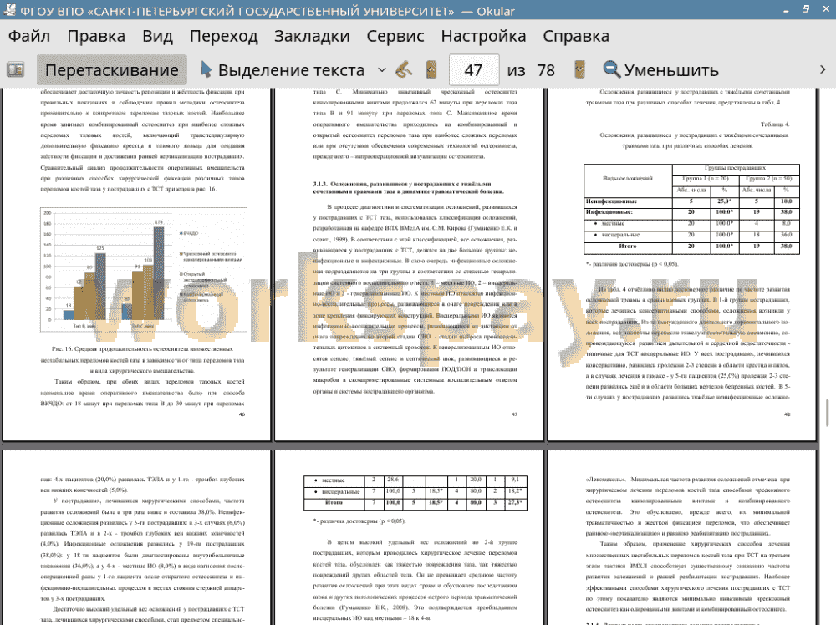This screenshot has width=836, height=625.
Task: Click the Okular app icon in title bar
Action: click(x=9, y=10)
